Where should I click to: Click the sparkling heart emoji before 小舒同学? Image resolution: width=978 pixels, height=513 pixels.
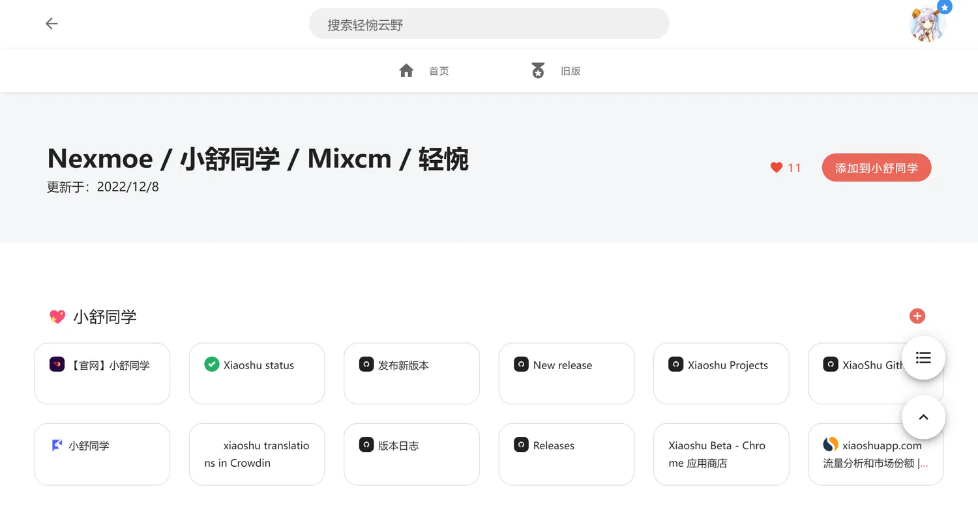[57, 317]
